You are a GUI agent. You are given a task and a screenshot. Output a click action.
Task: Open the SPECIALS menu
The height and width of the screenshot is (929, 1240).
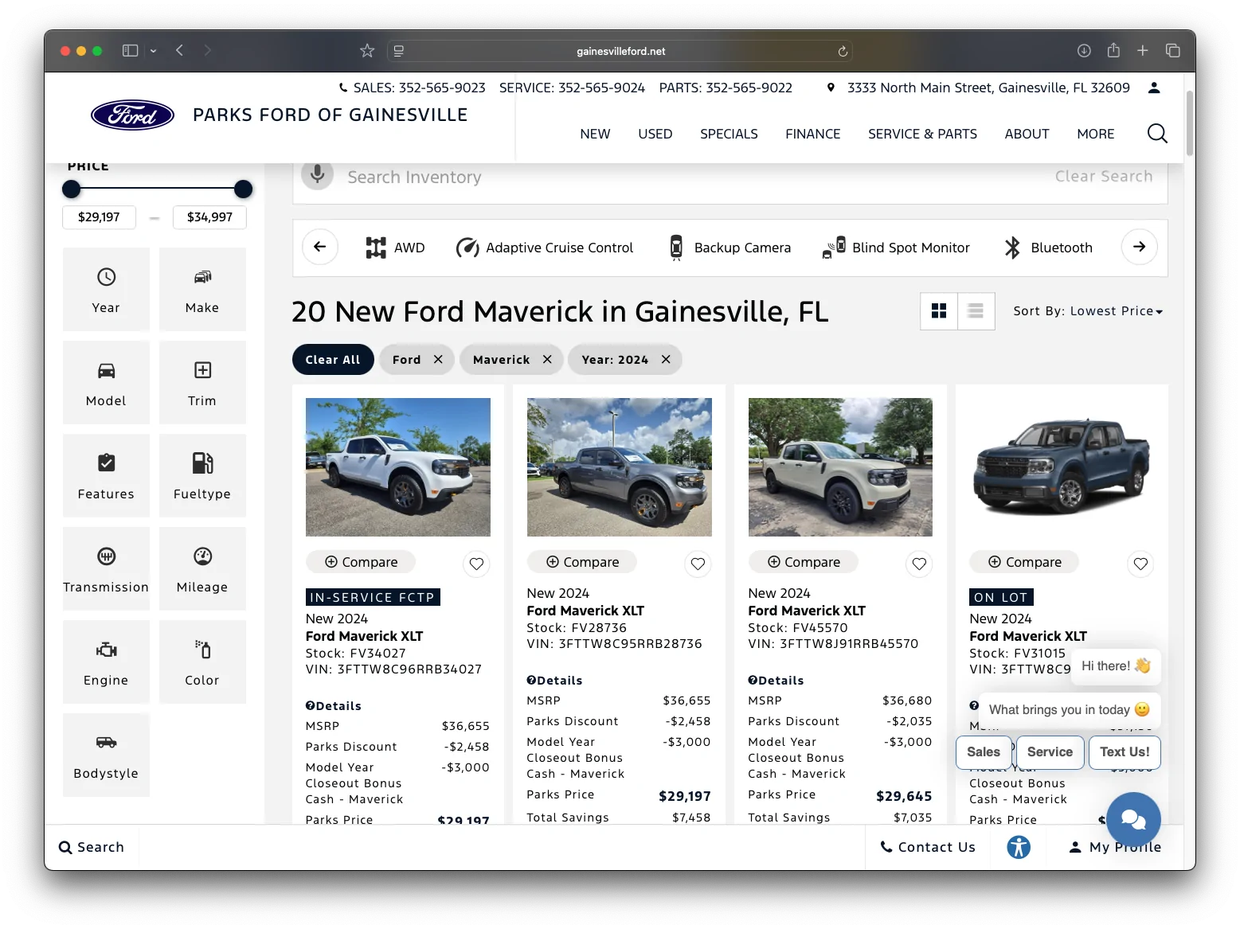(x=729, y=134)
